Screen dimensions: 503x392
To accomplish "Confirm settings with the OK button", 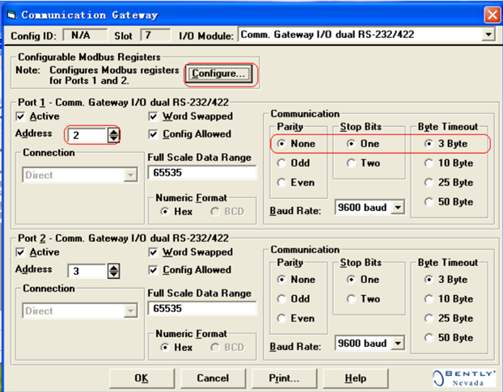I will click(142, 378).
